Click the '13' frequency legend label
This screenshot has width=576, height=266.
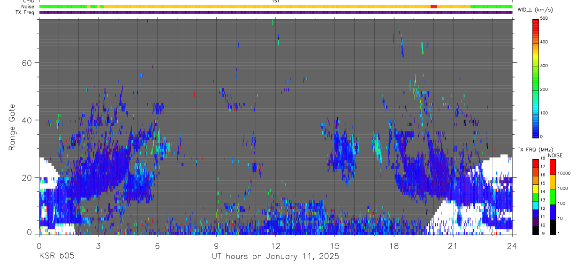[543, 200]
